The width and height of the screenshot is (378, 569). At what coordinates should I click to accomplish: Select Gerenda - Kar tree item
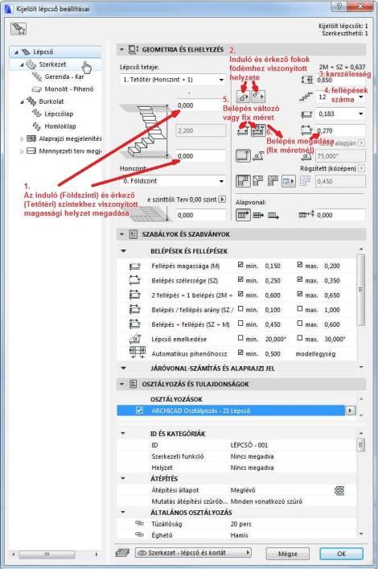pyautogui.click(x=64, y=76)
